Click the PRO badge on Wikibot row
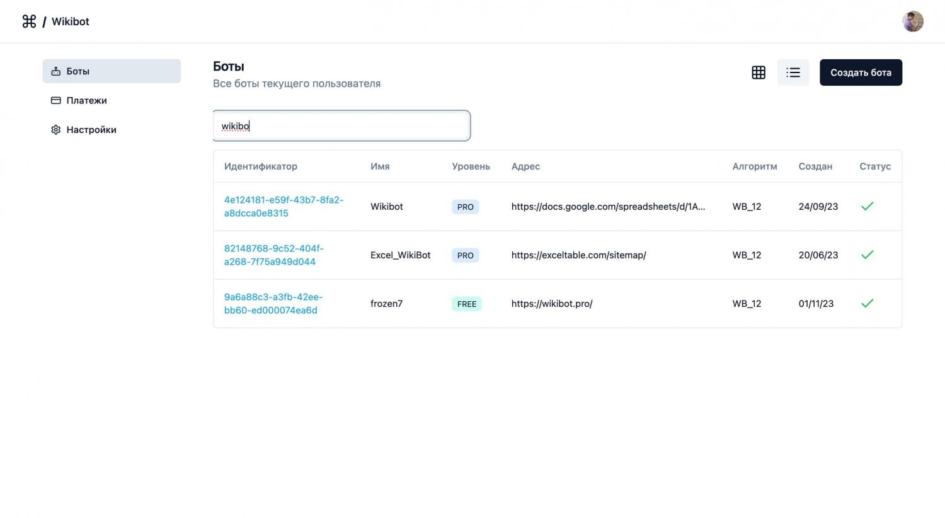 [x=465, y=207]
